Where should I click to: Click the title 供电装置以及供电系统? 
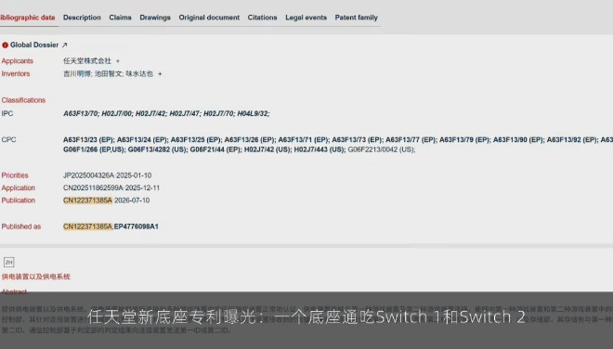[x=35, y=277]
